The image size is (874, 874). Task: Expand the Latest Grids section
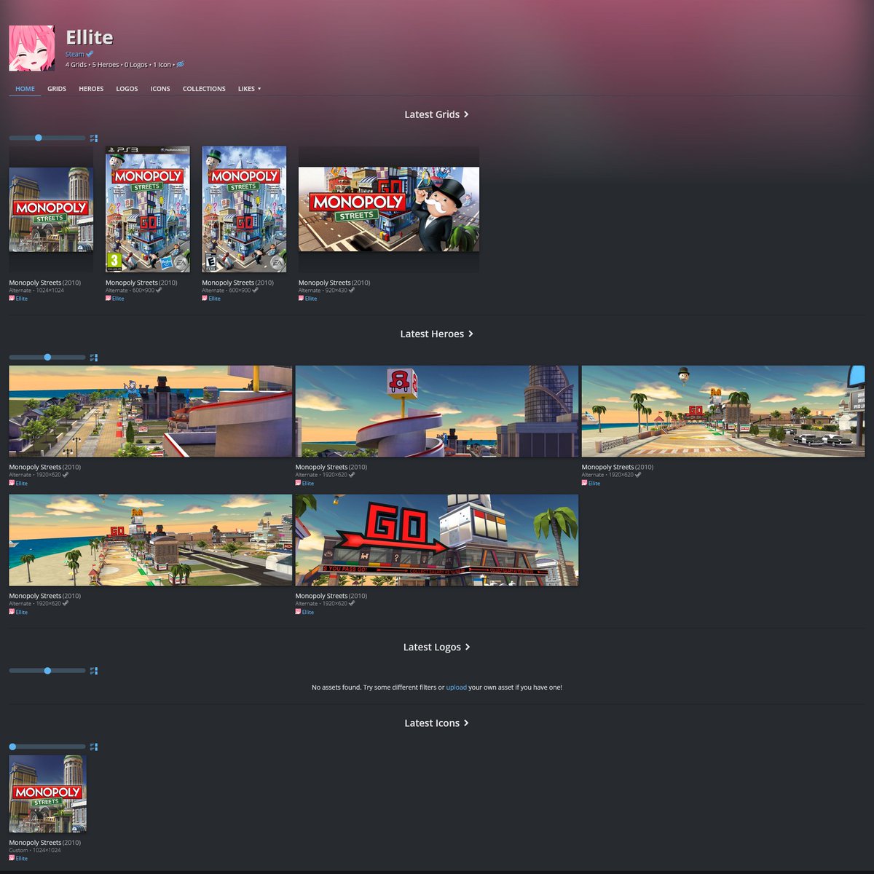(x=436, y=114)
